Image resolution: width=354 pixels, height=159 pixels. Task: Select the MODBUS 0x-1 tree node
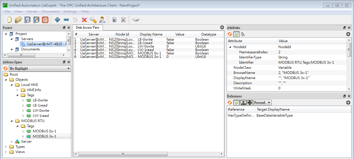(x=45, y=131)
